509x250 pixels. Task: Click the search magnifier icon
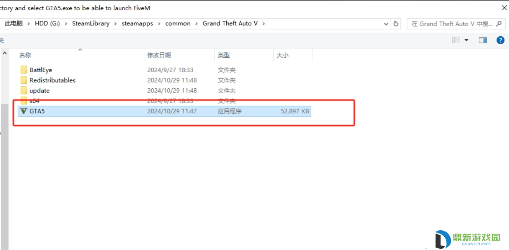point(499,24)
